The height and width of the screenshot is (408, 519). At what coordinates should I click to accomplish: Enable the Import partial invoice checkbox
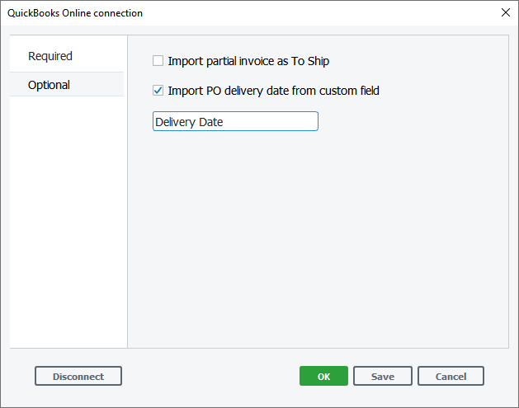158,61
